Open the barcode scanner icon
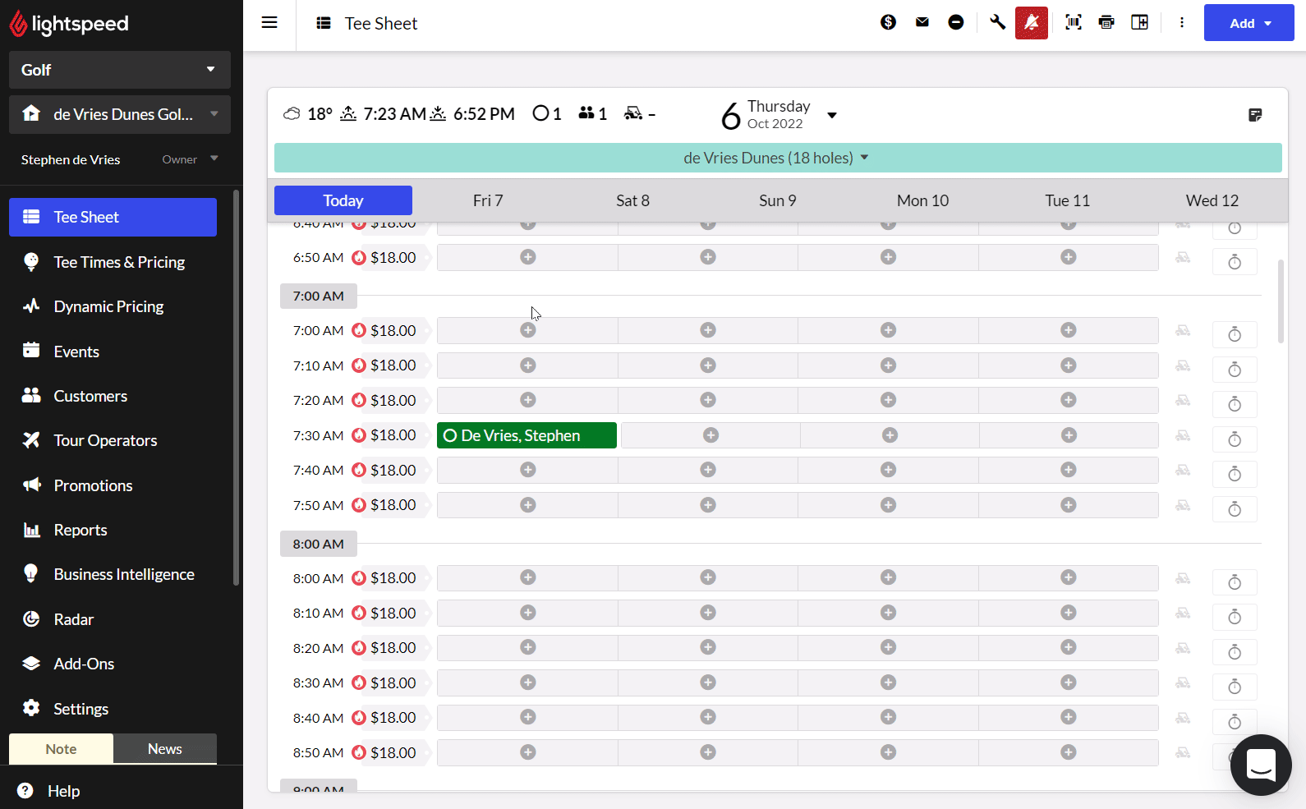This screenshot has width=1306, height=809. tap(1074, 22)
